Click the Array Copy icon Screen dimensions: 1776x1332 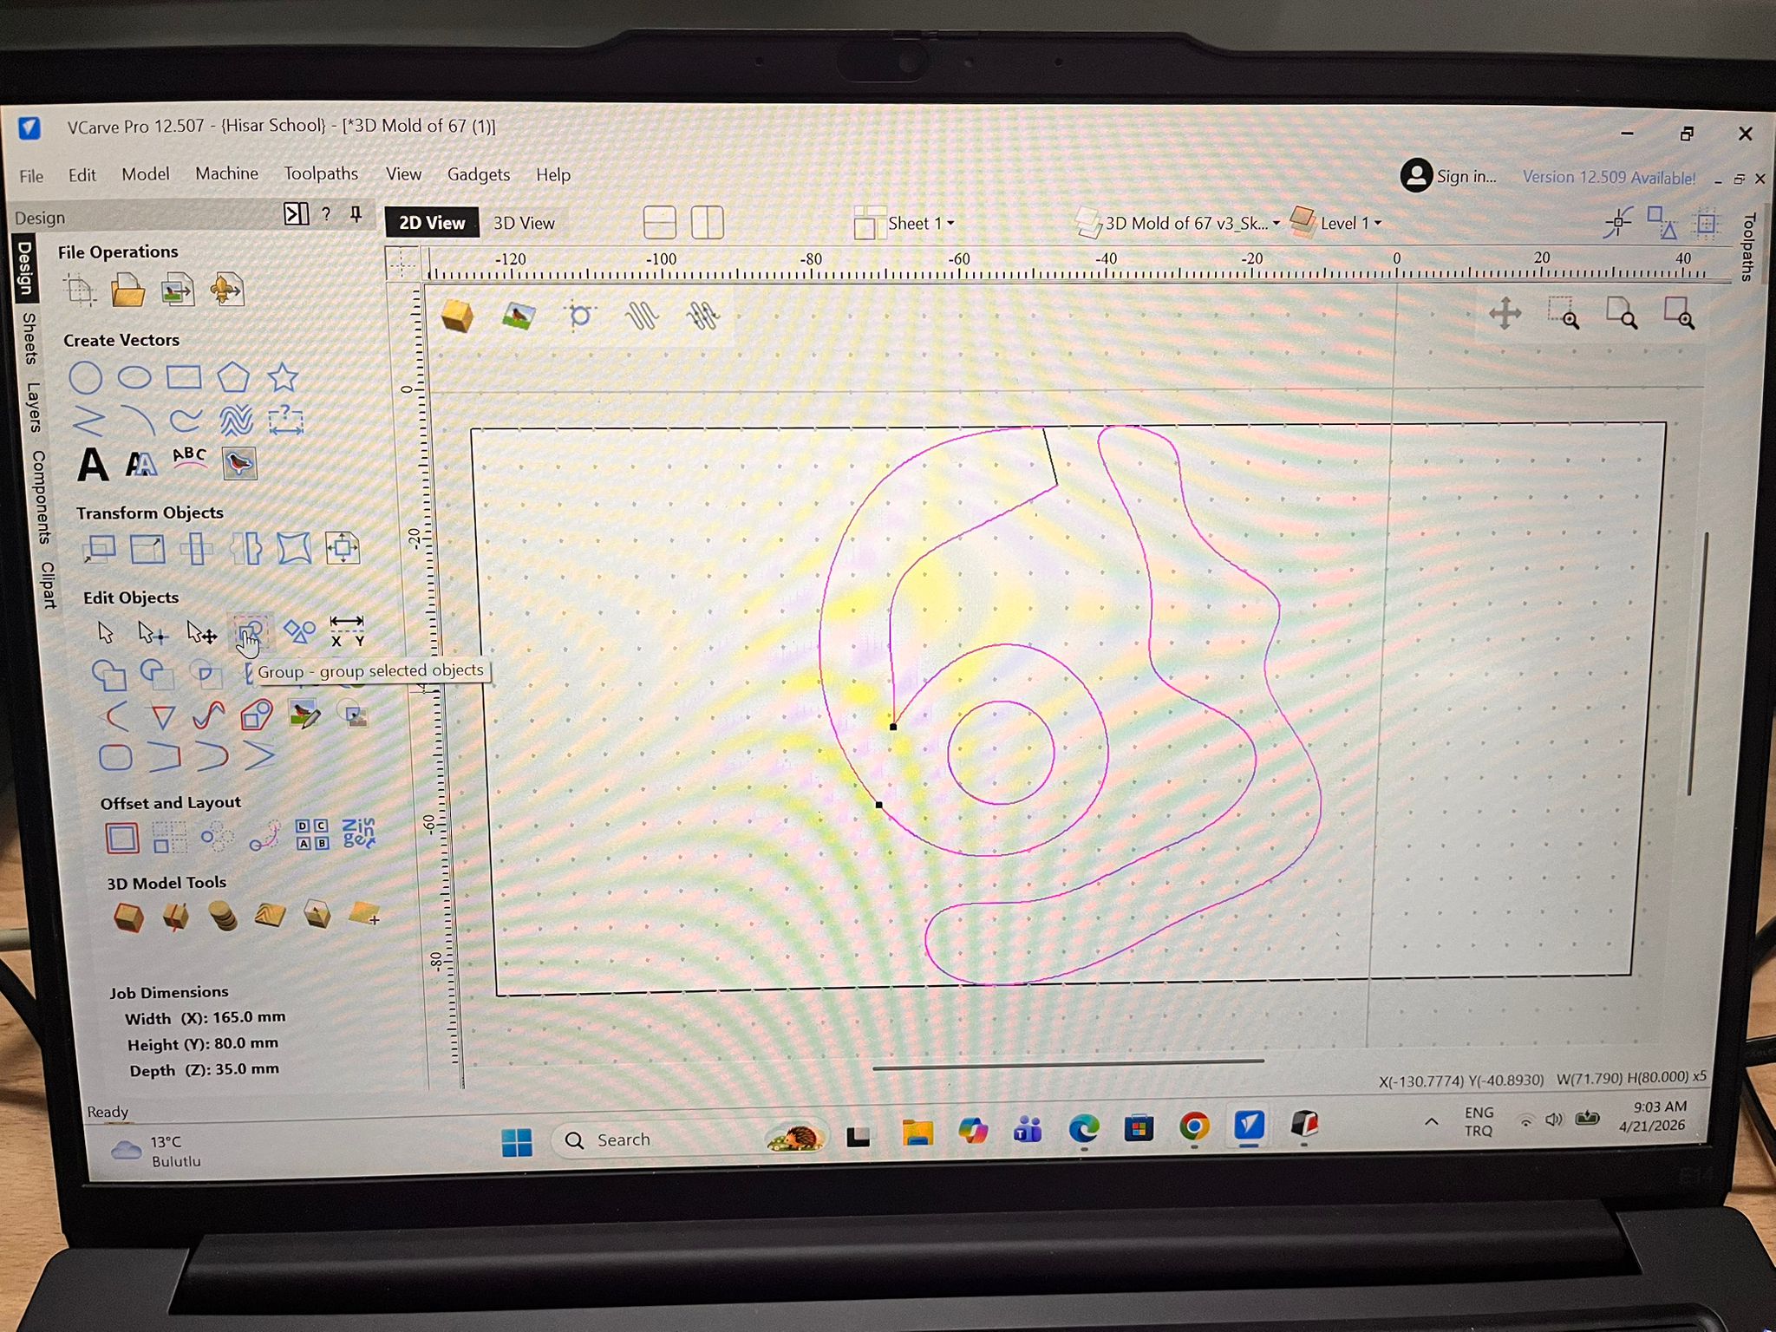pyautogui.click(x=170, y=838)
